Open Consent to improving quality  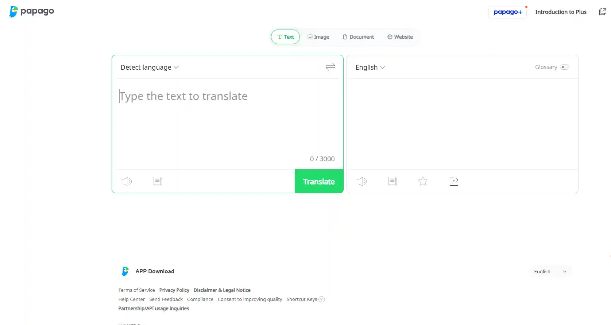[x=250, y=299]
